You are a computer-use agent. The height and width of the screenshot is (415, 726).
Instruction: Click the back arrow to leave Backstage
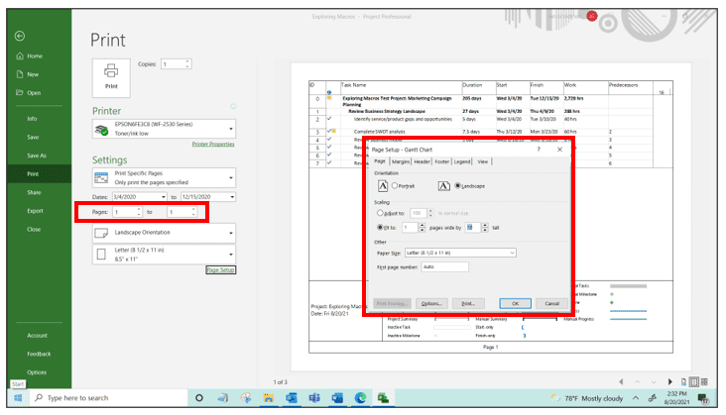[x=20, y=36]
